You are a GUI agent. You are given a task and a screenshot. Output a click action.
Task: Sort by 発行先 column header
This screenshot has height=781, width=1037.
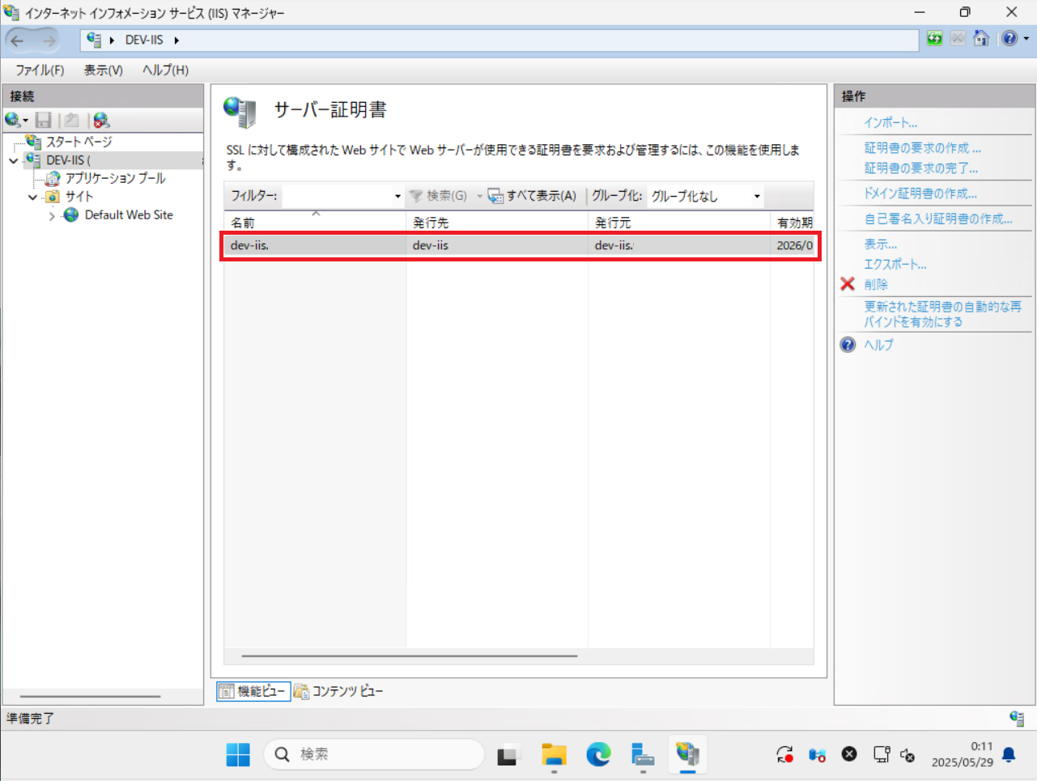496,222
